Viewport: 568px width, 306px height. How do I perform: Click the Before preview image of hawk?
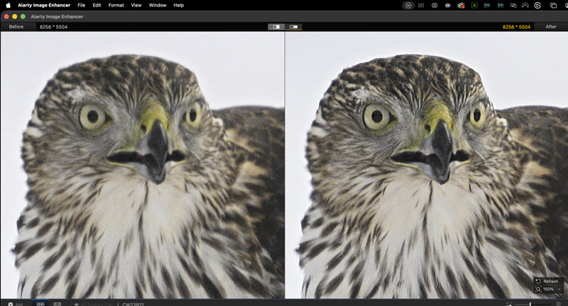(x=143, y=165)
